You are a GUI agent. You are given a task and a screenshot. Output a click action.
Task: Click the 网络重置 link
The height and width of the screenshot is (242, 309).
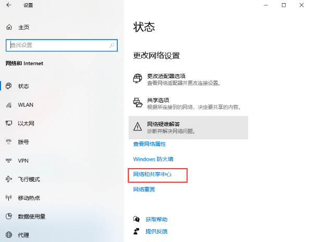coord(144,189)
